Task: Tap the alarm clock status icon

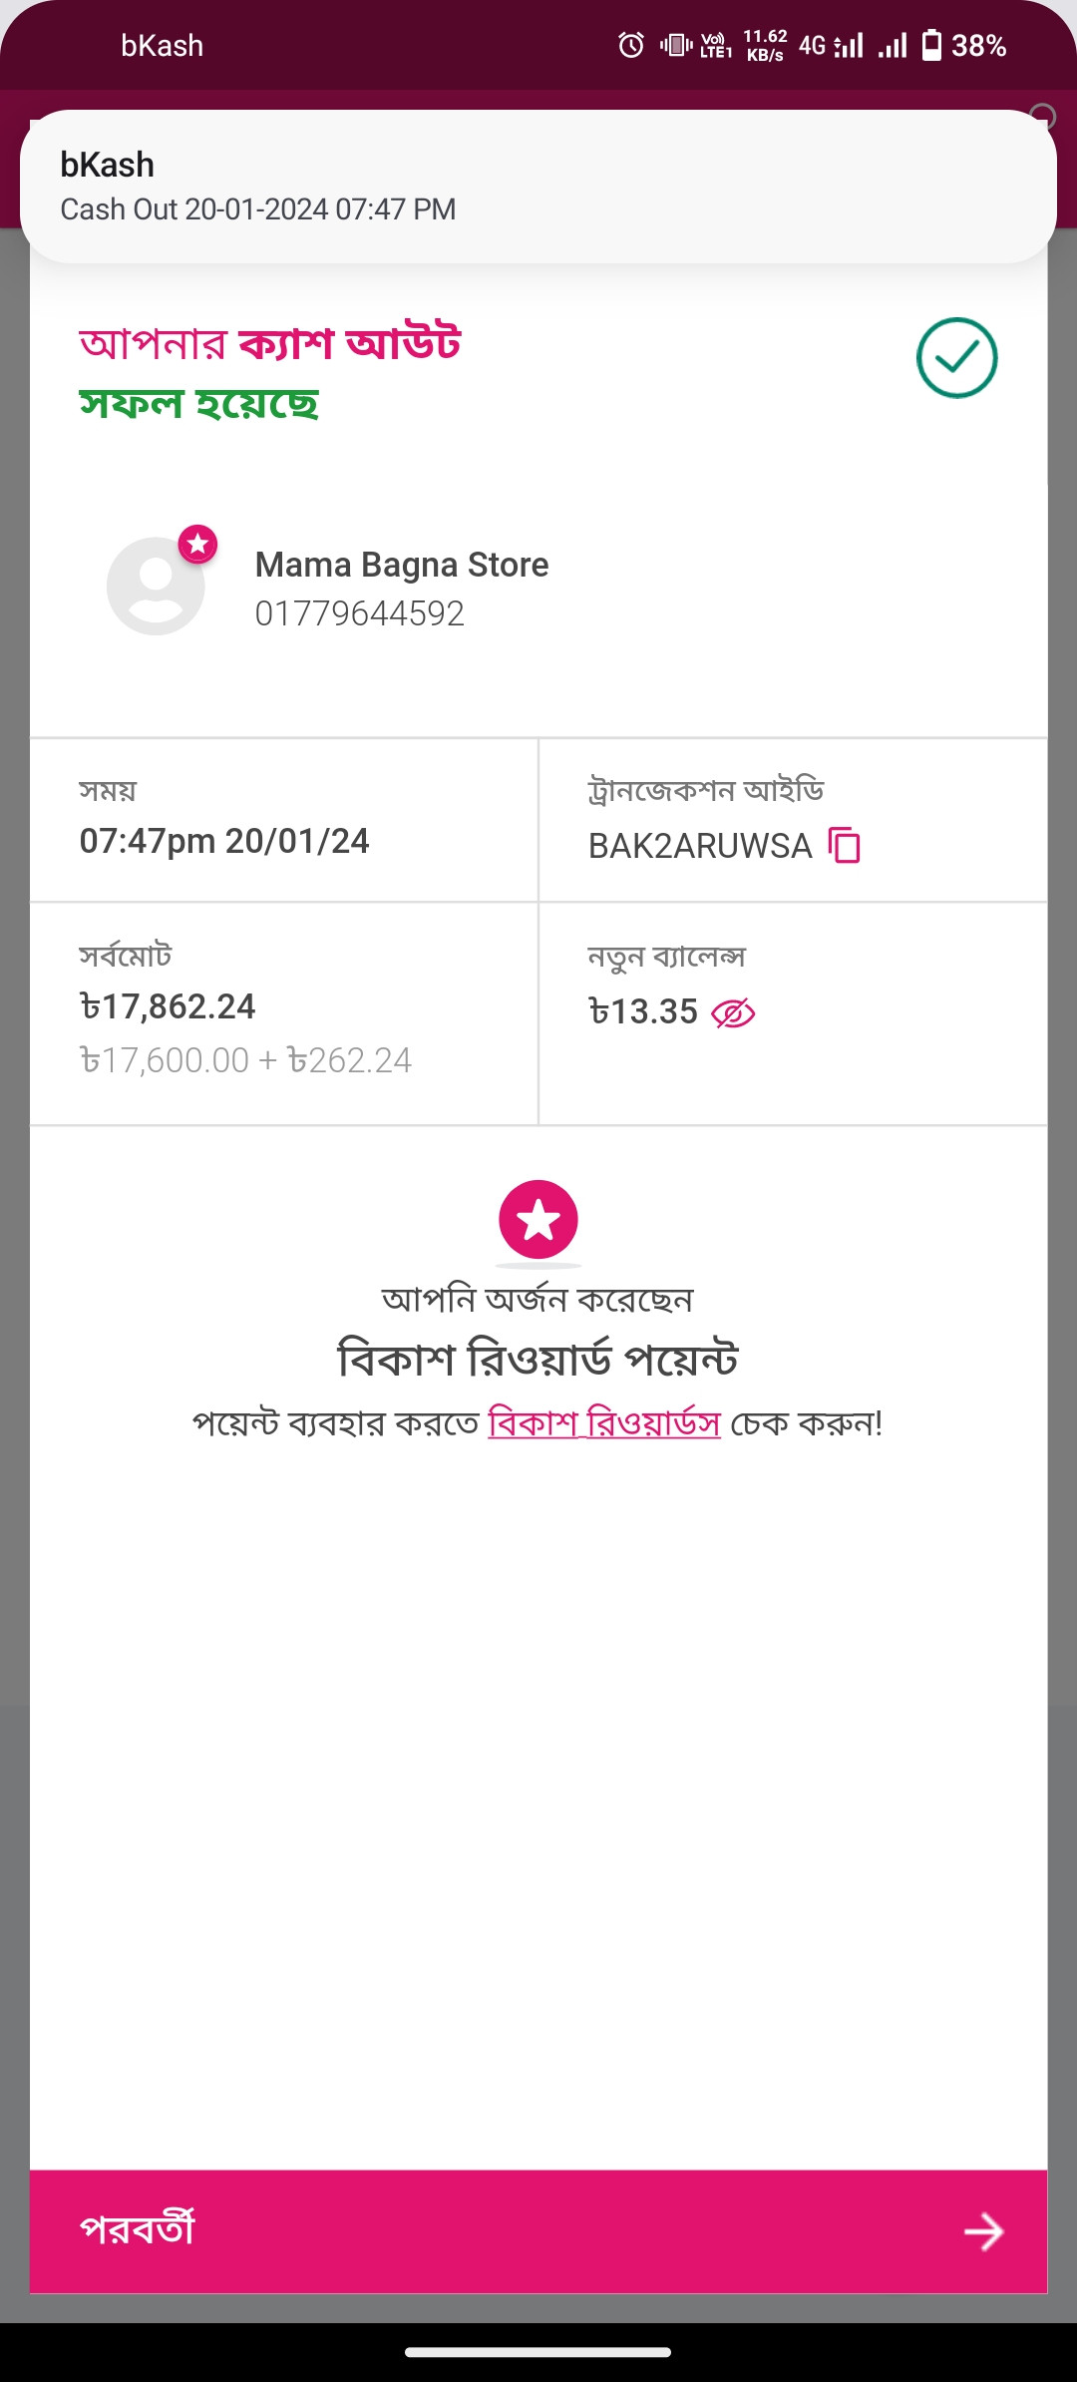Action: 631,45
